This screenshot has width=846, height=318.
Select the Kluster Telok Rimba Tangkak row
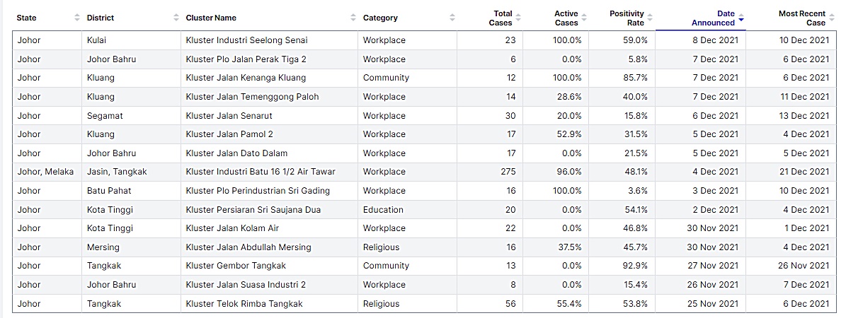click(244, 304)
